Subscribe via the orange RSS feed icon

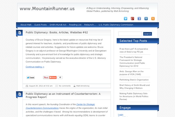point(153,18)
